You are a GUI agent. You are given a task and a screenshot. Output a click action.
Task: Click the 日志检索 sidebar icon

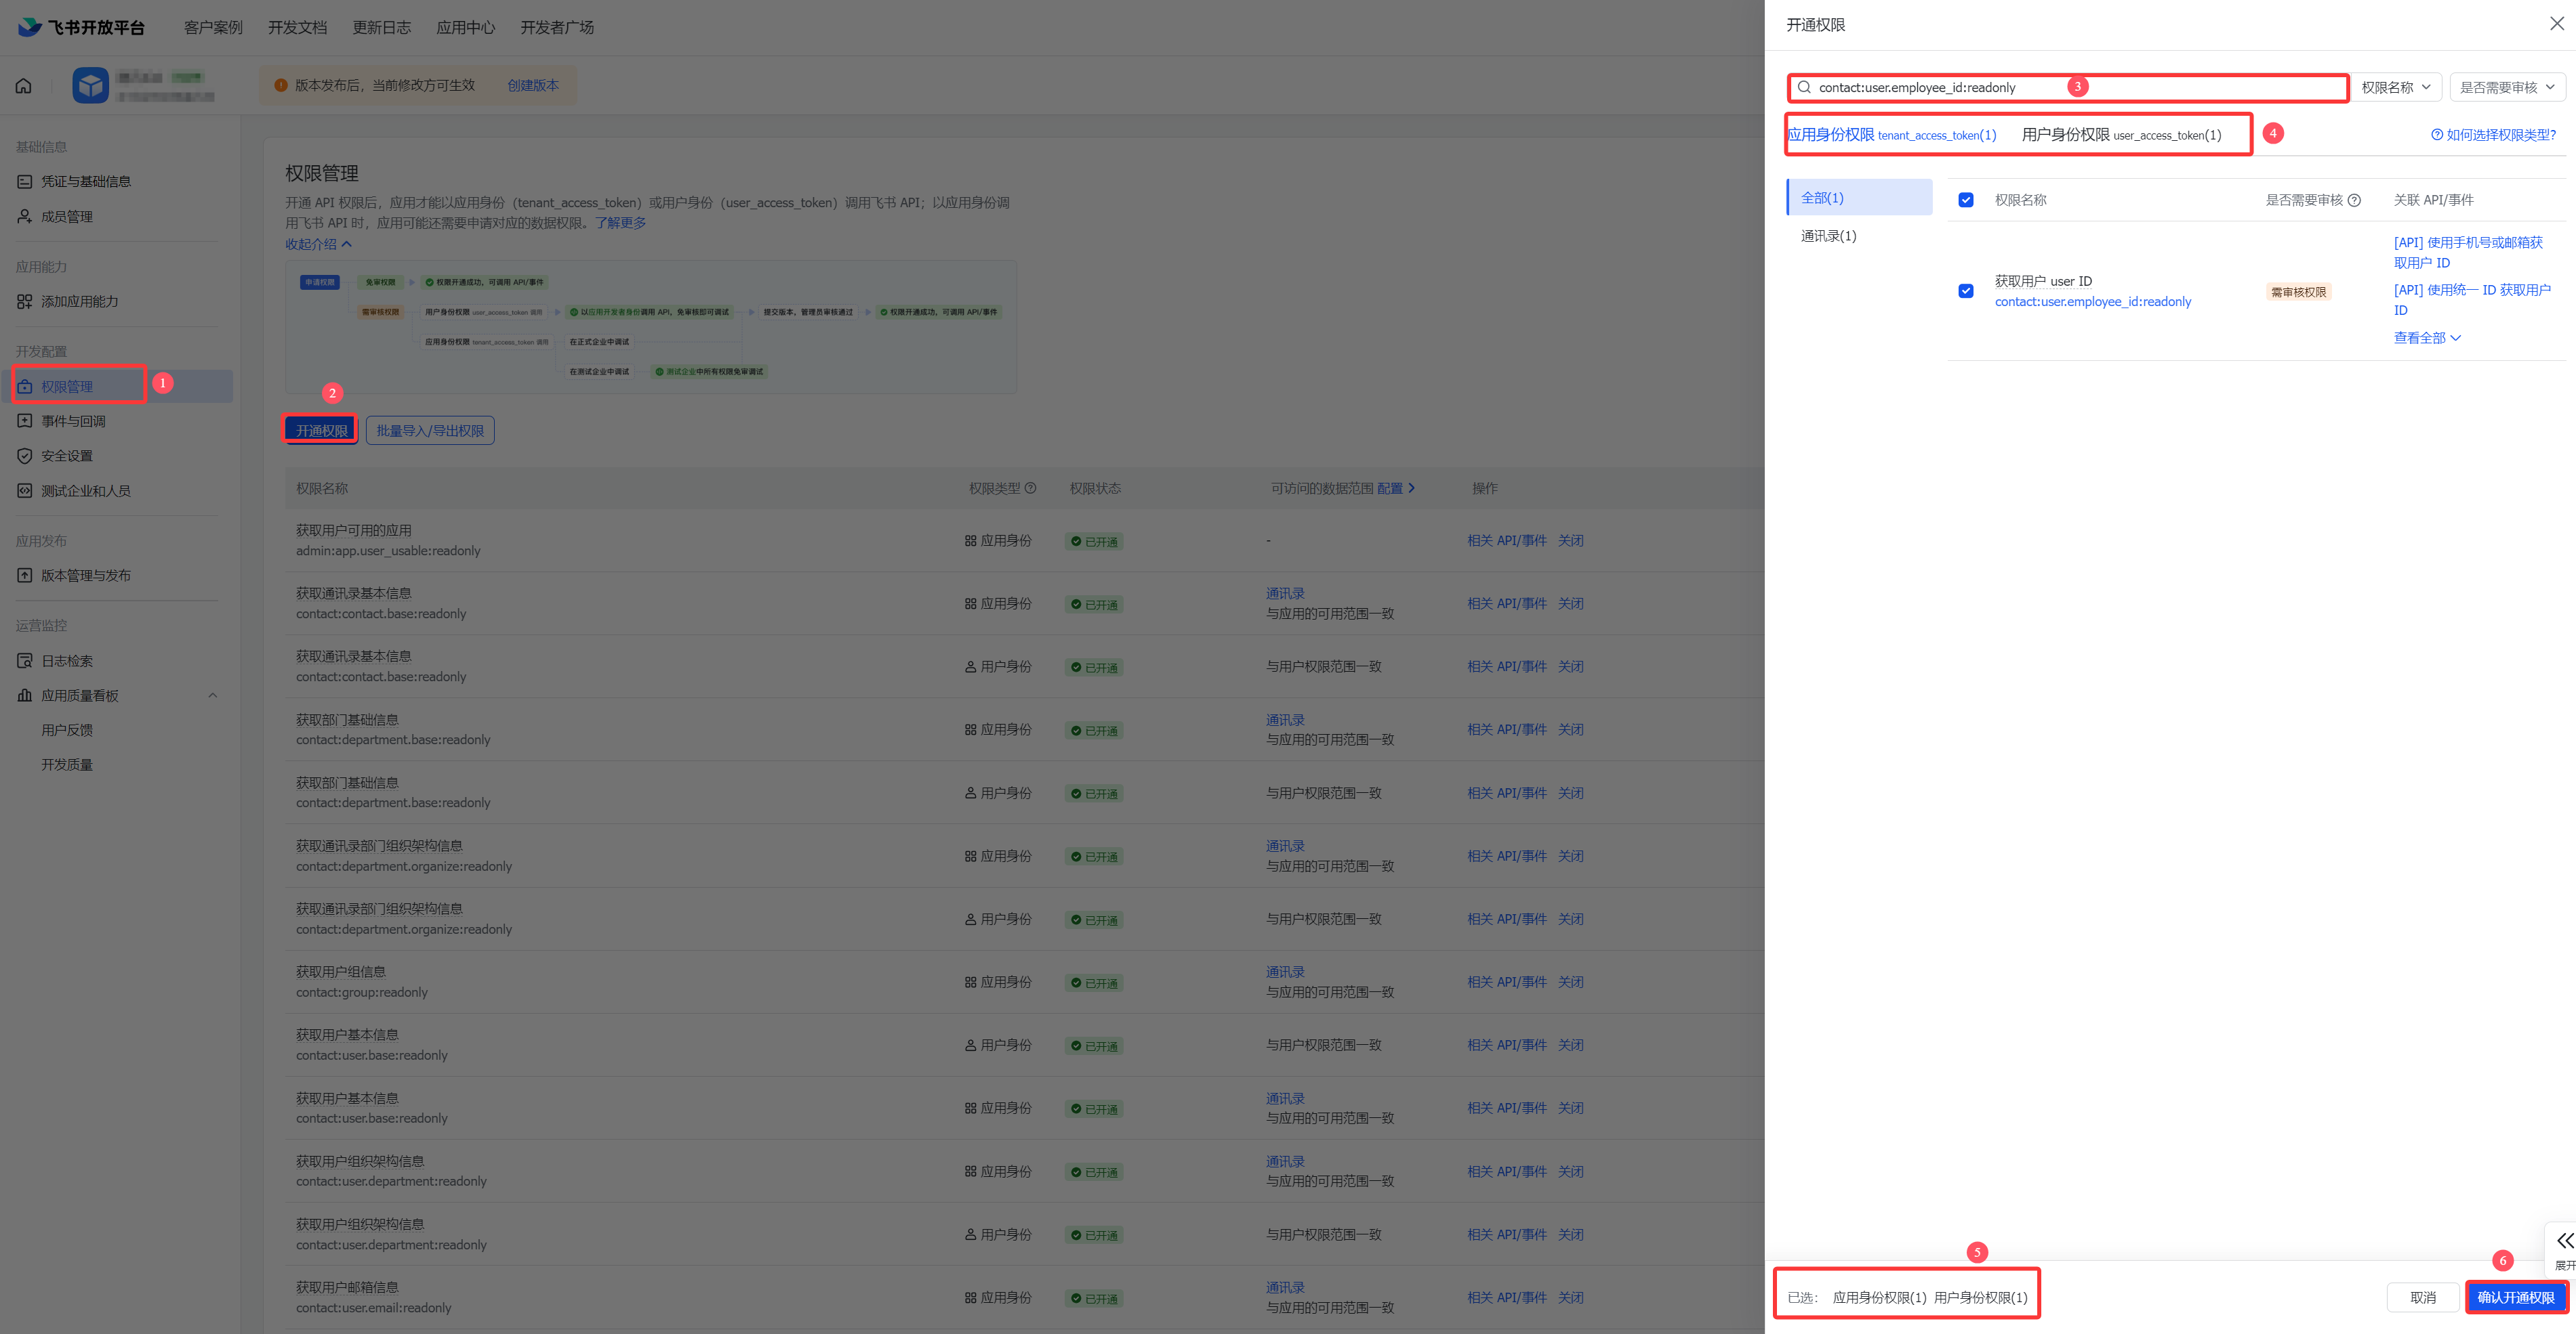pyautogui.click(x=25, y=660)
